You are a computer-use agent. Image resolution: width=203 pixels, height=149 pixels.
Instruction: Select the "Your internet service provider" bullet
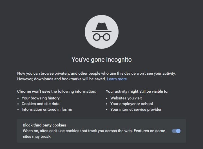click(136, 109)
